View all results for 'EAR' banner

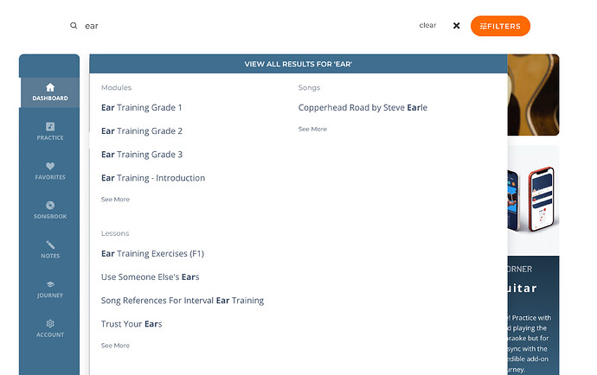[298, 64]
